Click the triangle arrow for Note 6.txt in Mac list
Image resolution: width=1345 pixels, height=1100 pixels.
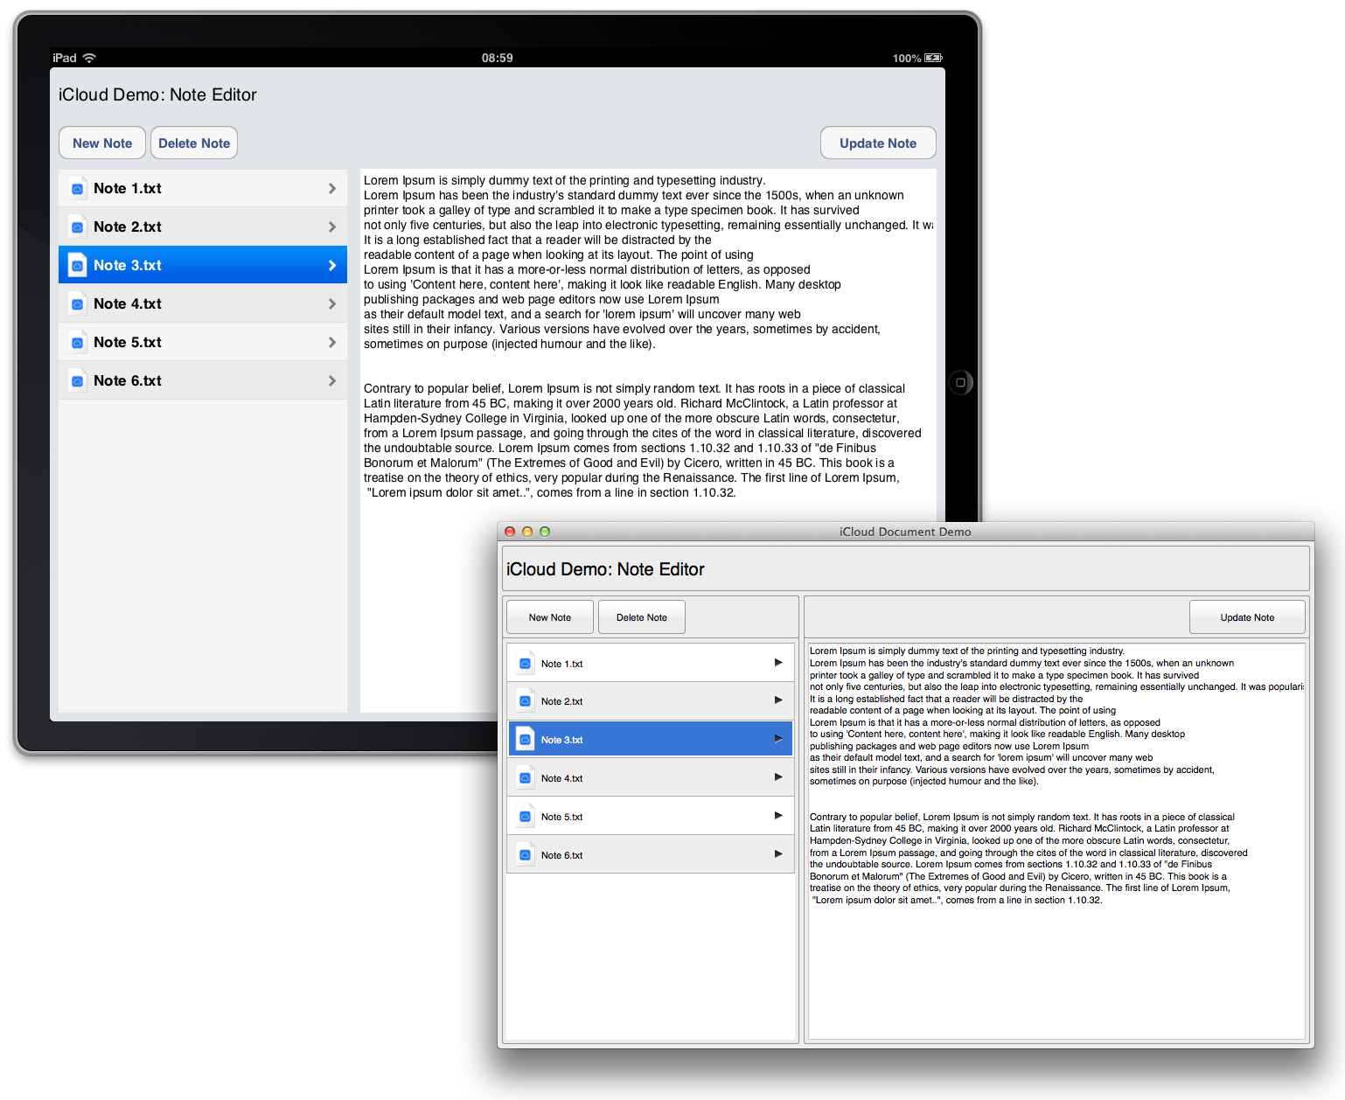click(x=778, y=854)
